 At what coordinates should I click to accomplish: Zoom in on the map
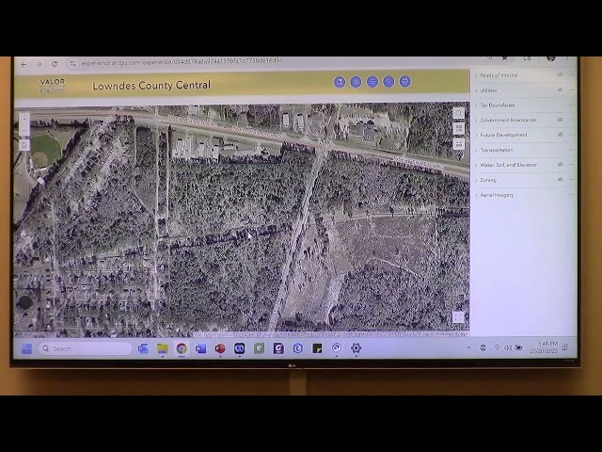pyautogui.click(x=24, y=119)
